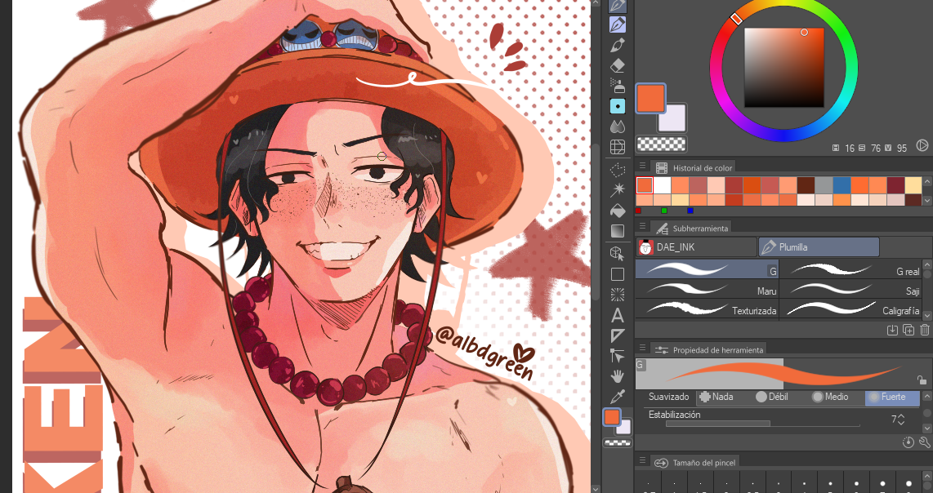Select the Saturated line burst tool
The height and width of the screenshot is (493, 933).
[618, 295]
